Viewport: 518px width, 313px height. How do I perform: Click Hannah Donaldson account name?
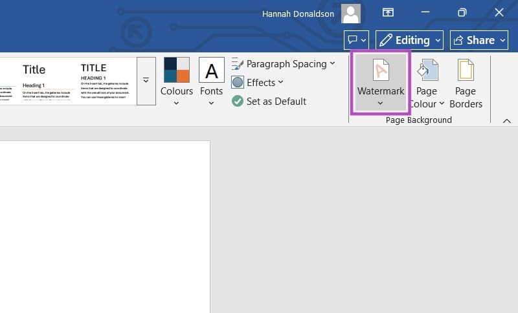click(299, 13)
